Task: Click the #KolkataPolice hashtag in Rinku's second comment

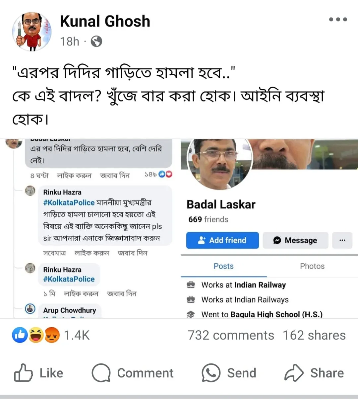Action: [x=69, y=279]
